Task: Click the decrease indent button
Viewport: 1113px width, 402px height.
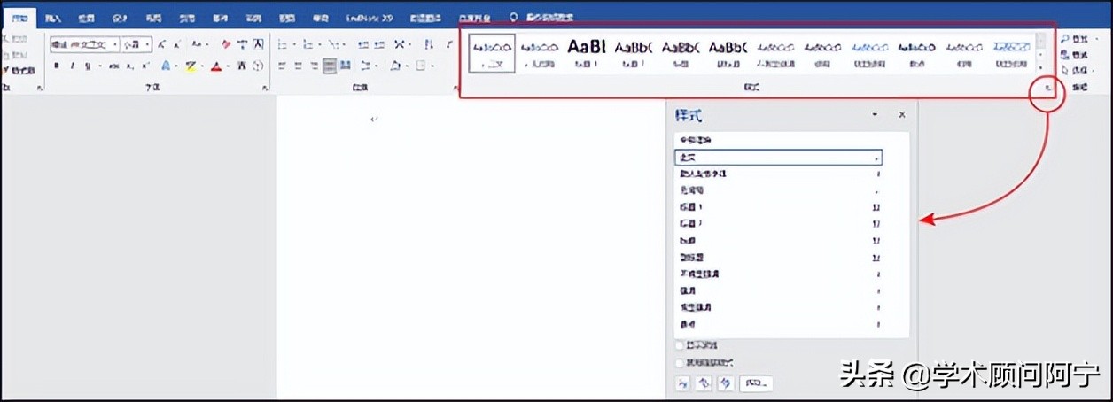Action: click(x=363, y=43)
